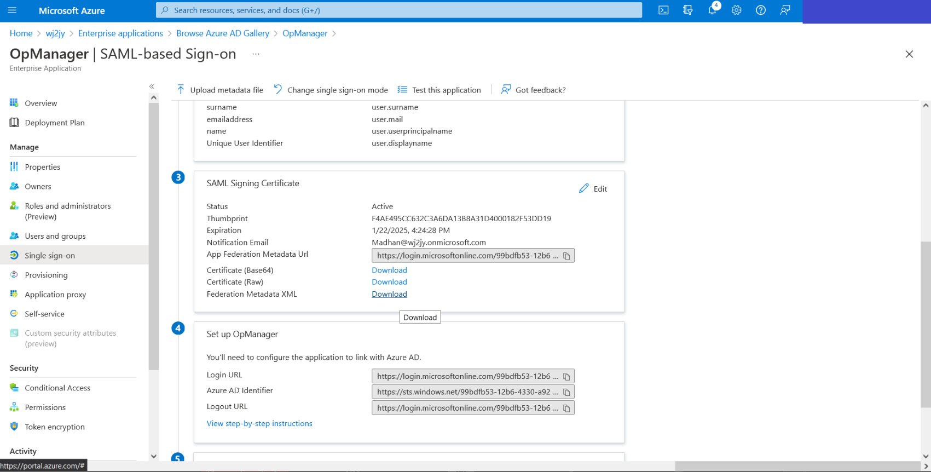The width and height of the screenshot is (931, 472).
Task: Open portal settings gear icon
Action: point(736,10)
